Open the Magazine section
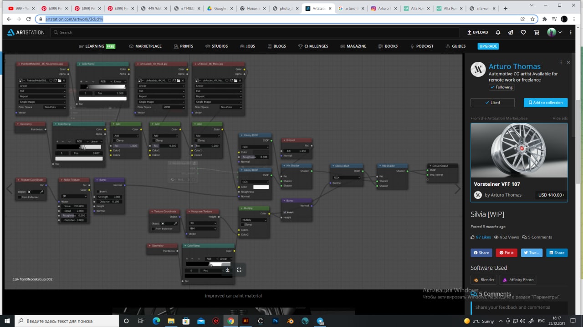The width and height of the screenshot is (583, 327). tap(354, 46)
